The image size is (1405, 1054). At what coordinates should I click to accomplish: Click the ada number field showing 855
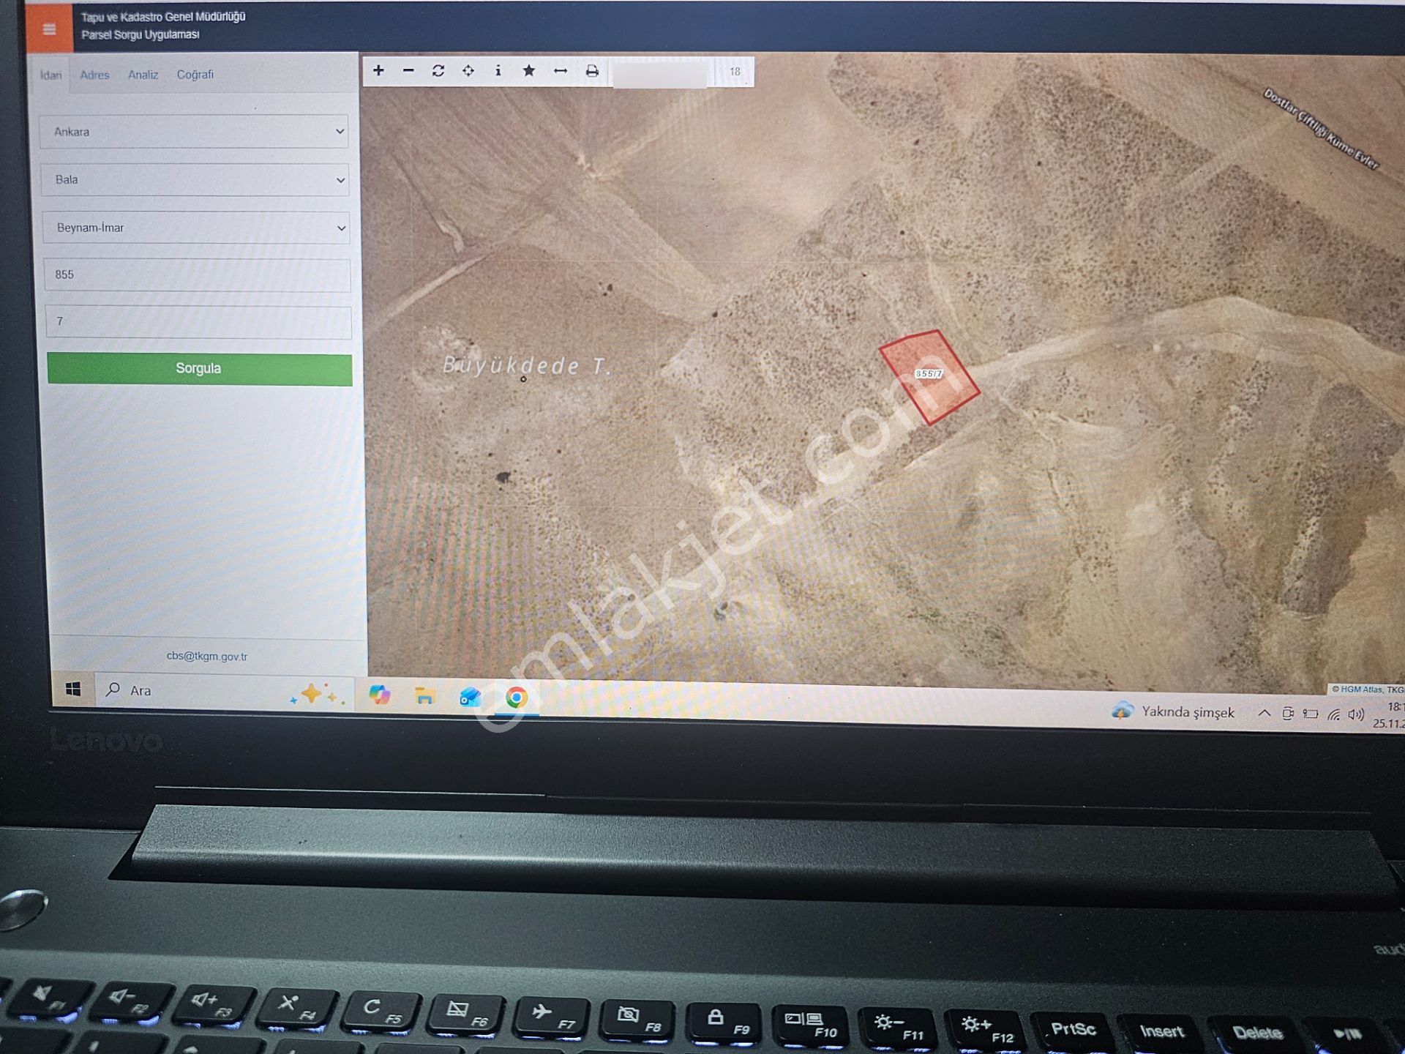197,274
